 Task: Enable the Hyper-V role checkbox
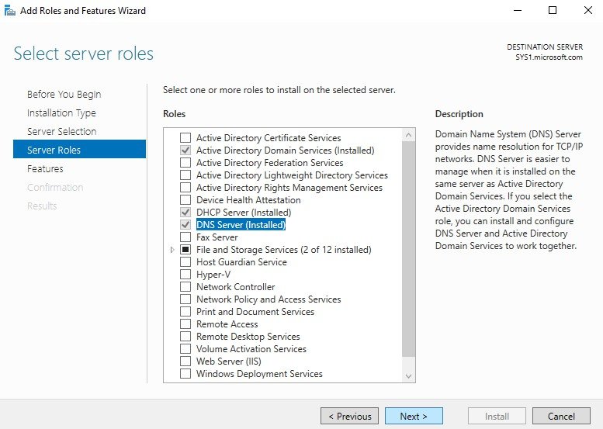[x=185, y=274]
